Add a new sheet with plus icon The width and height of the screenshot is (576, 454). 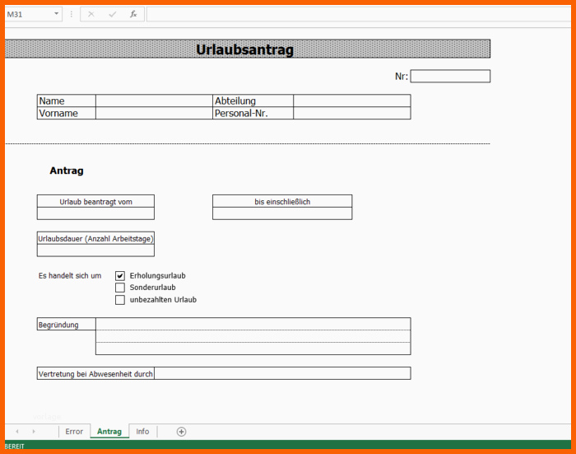click(181, 432)
